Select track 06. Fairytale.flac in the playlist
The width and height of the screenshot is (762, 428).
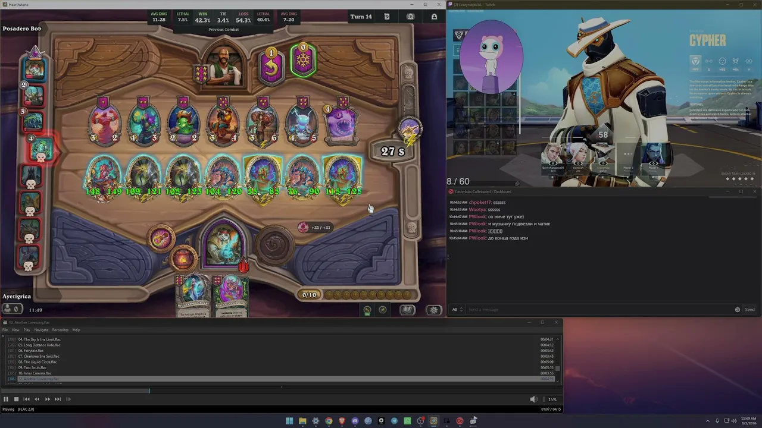280,351
